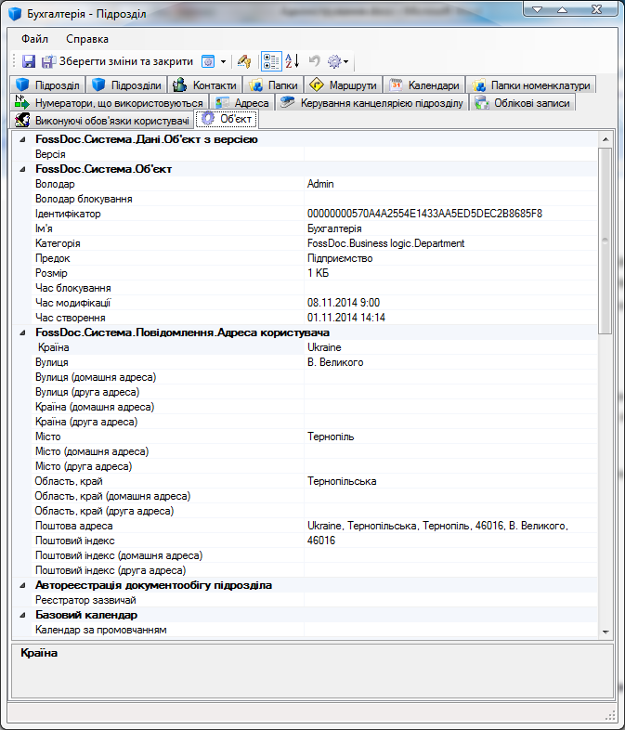Open Керування канцелярією підрозділу tab
This screenshot has height=730, width=625.
point(371,103)
